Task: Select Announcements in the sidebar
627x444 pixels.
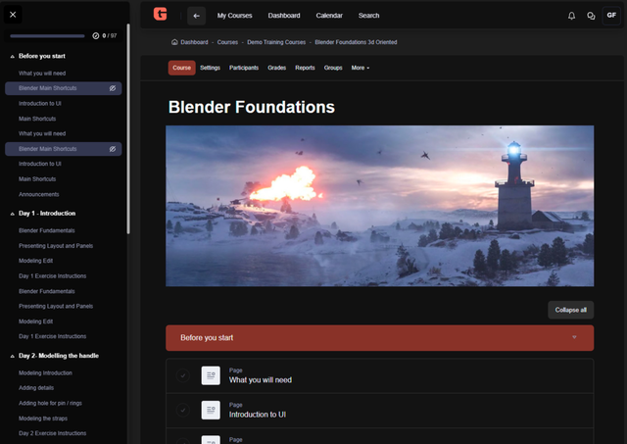Action: [39, 194]
